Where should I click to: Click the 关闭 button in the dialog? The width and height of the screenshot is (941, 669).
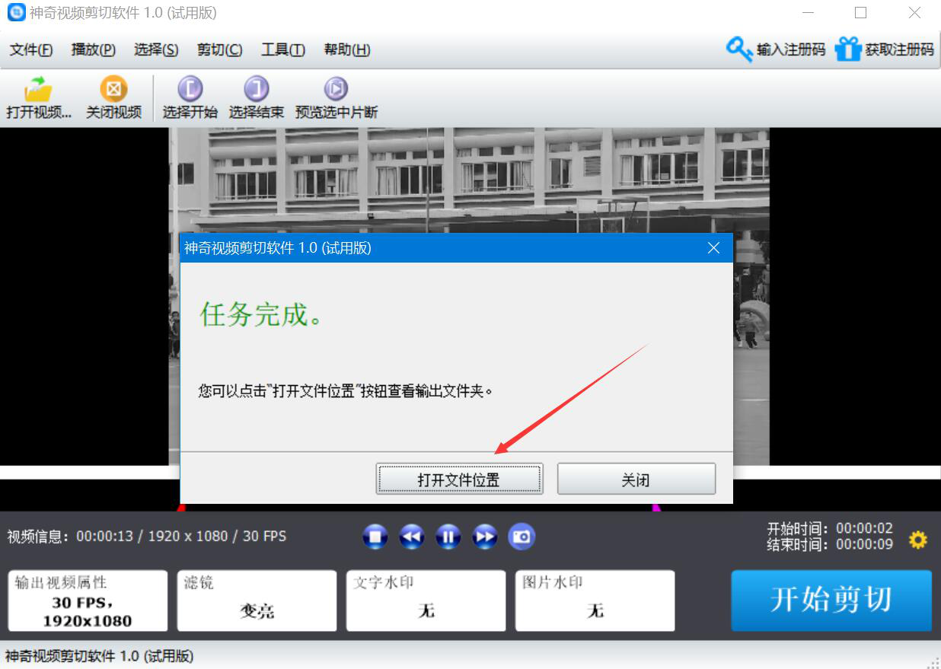(x=636, y=479)
